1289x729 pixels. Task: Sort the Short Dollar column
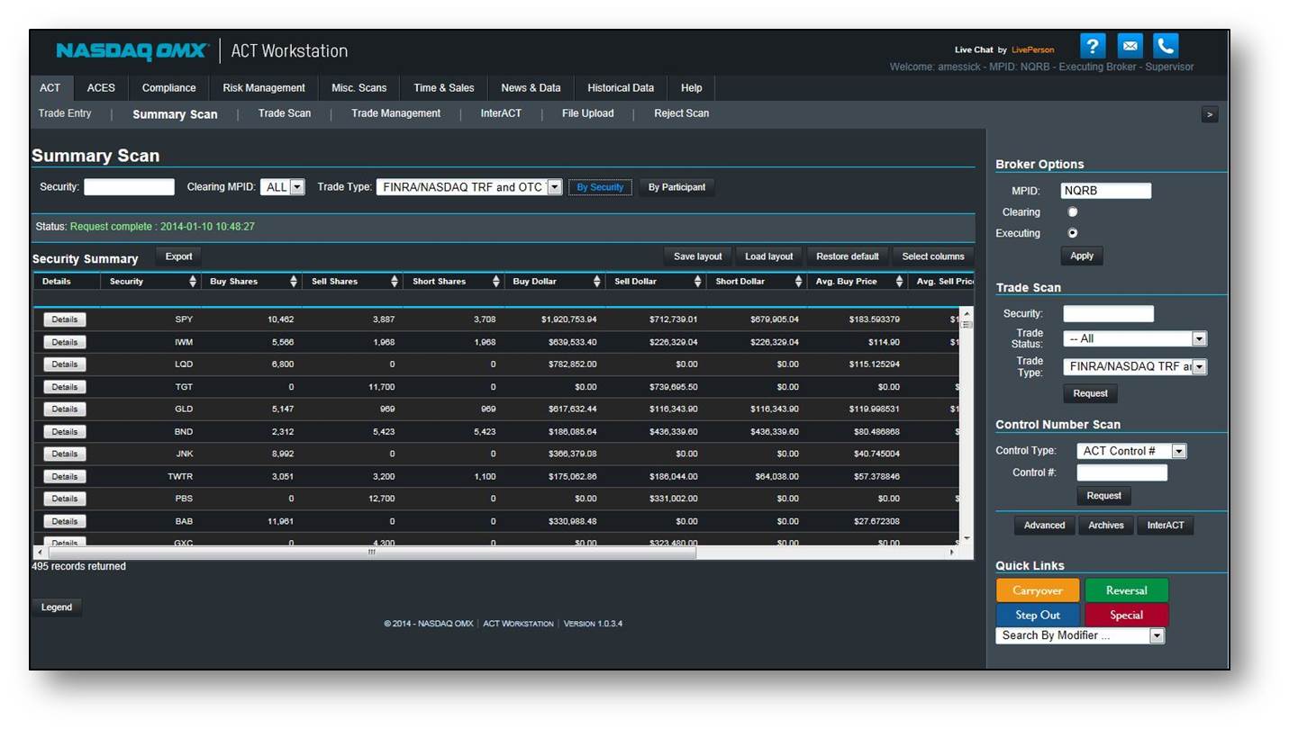click(798, 282)
